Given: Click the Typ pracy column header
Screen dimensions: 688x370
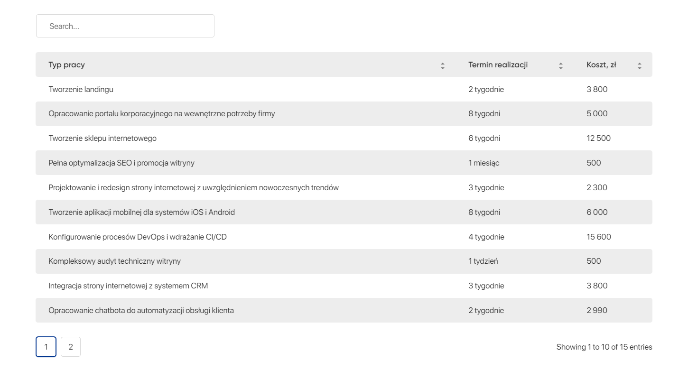Looking at the screenshot, I should 67,65.
